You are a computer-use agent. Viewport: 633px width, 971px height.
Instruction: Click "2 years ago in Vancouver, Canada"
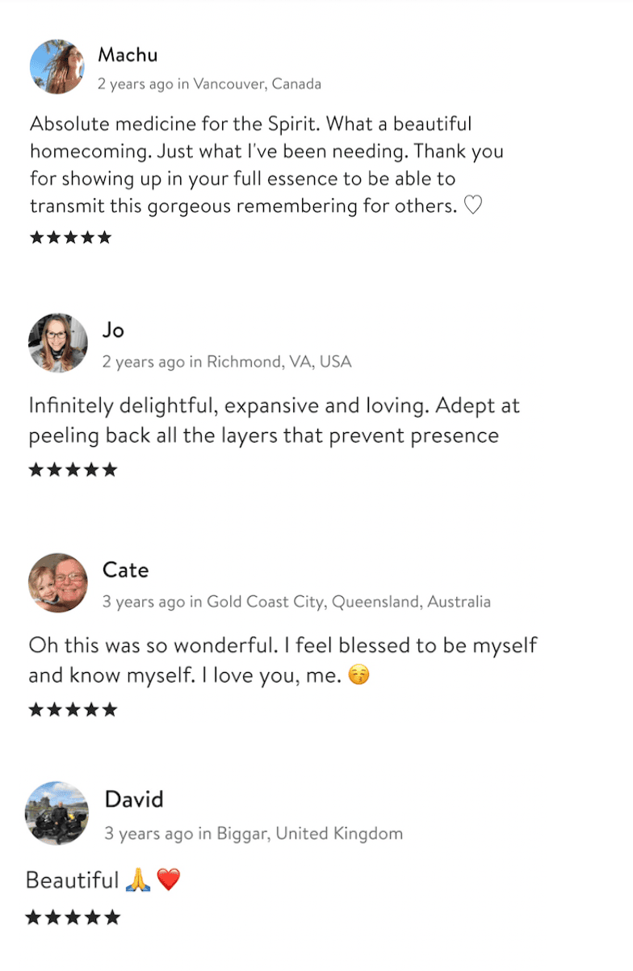tap(209, 83)
